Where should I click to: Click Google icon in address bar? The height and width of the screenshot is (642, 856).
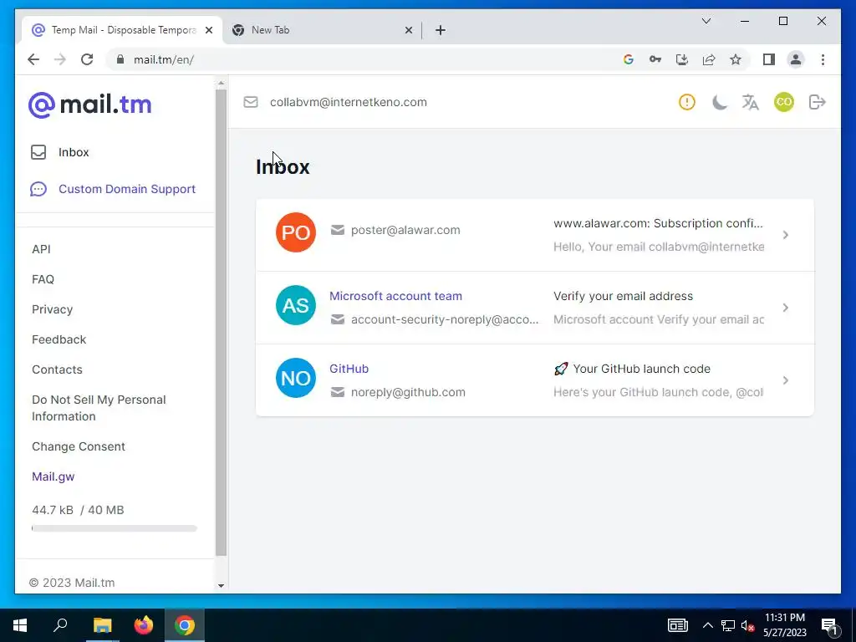[x=629, y=59]
